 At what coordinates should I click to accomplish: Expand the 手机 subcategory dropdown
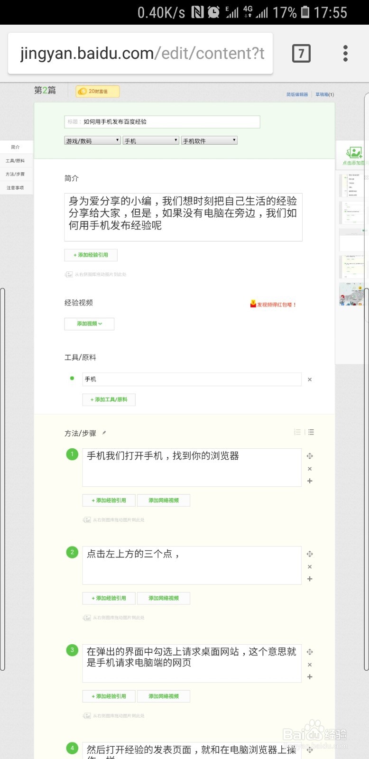click(151, 140)
